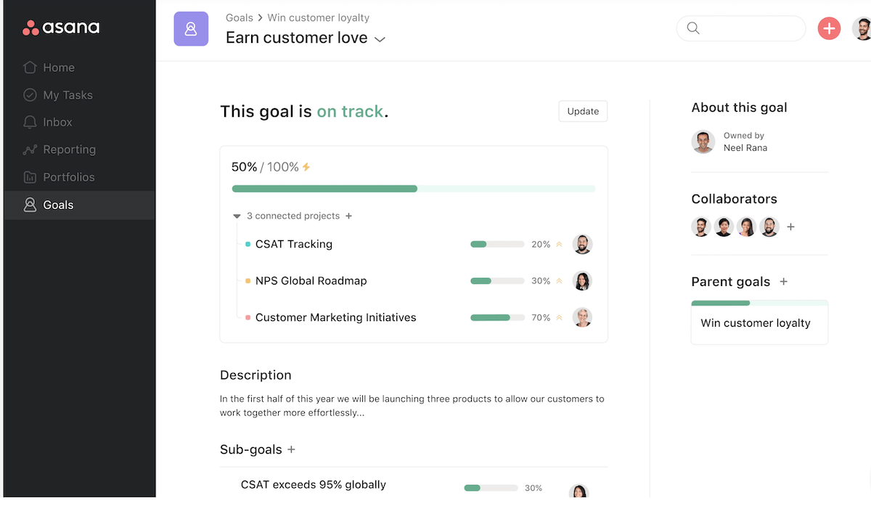Follow the Goals breadcrumb link
The width and height of the screenshot is (871, 506).
[240, 17]
